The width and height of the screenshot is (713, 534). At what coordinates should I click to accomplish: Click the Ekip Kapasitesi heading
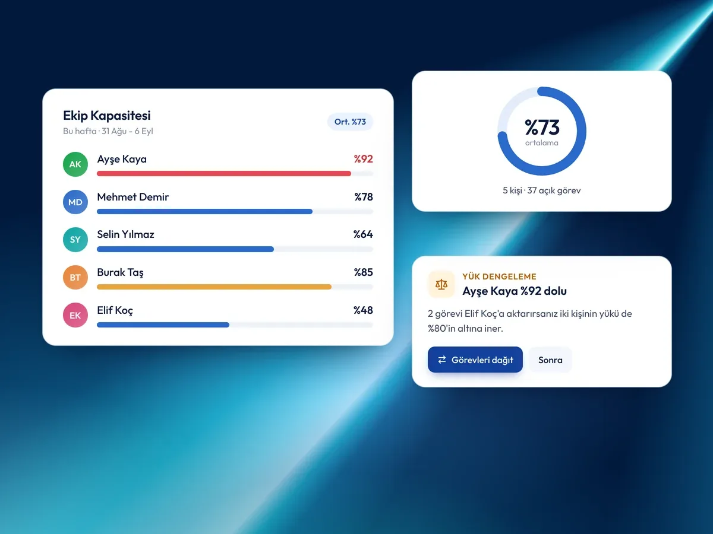click(107, 115)
